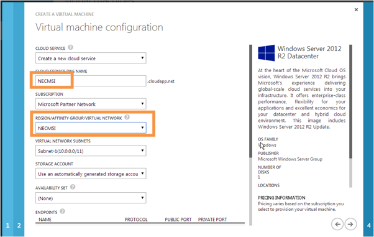Click the Virtual machine configuration heading
This screenshot has width=374, height=237.
[x=99, y=27]
